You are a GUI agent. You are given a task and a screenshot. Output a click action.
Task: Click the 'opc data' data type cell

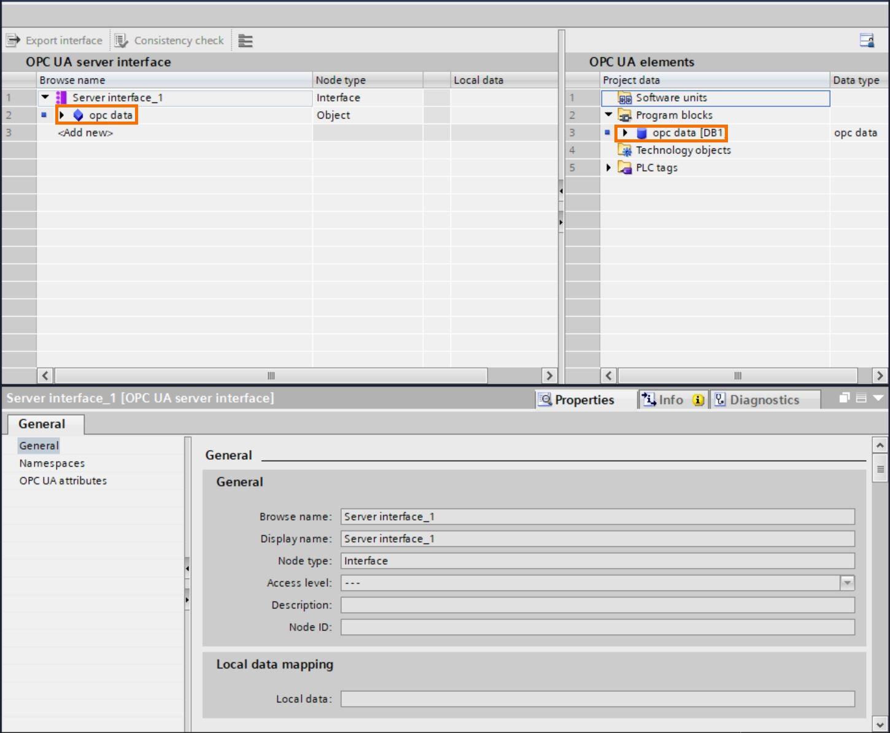tap(859, 133)
